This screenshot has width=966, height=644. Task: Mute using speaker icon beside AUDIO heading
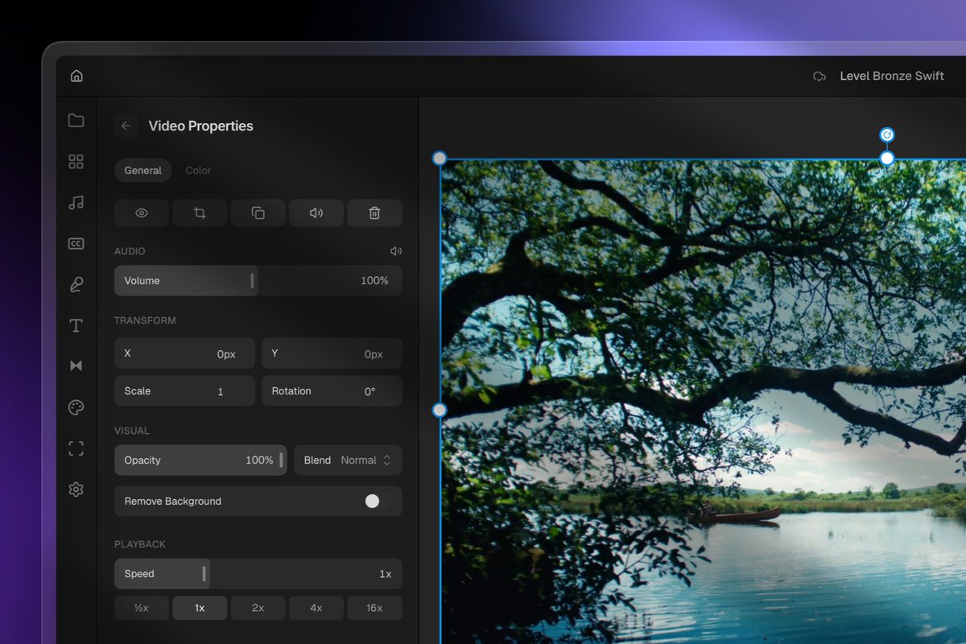(x=395, y=251)
